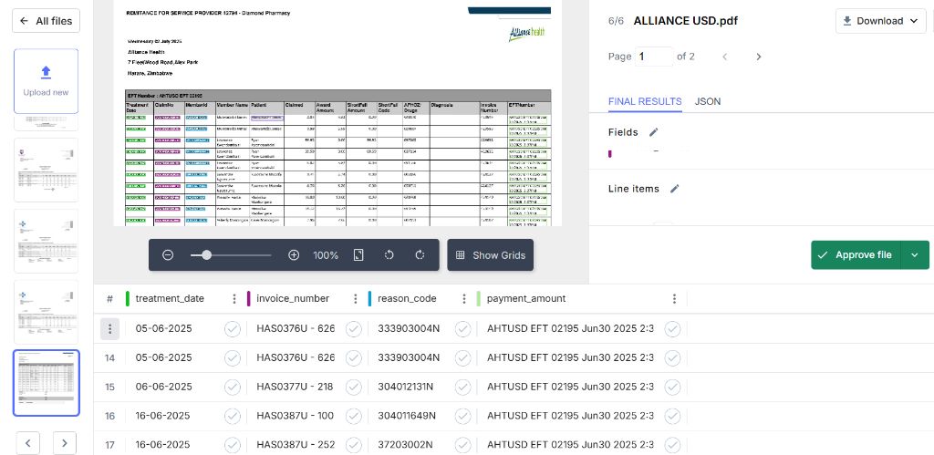The height and width of the screenshot is (455, 934).
Task: Switch to the JSON tab
Action: click(x=708, y=101)
